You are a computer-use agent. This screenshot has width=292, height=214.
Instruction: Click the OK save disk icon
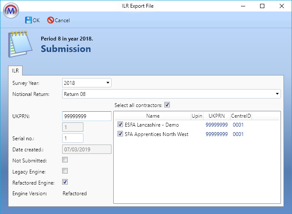pyautogui.click(x=29, y=20)
